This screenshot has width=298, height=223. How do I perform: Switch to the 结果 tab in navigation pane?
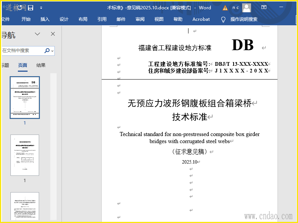click(x=41, y=65)
